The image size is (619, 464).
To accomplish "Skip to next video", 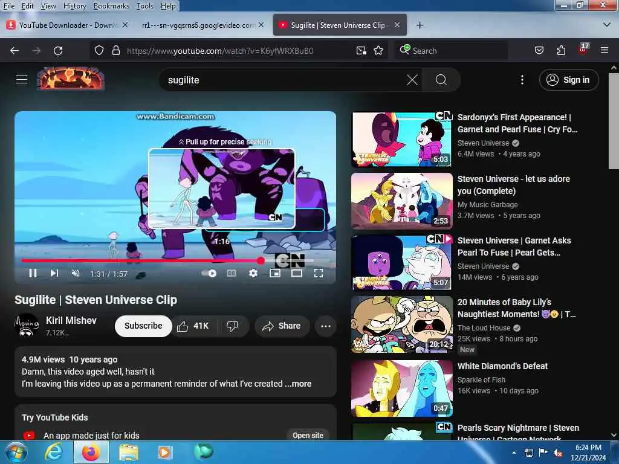I will [54, 273].
